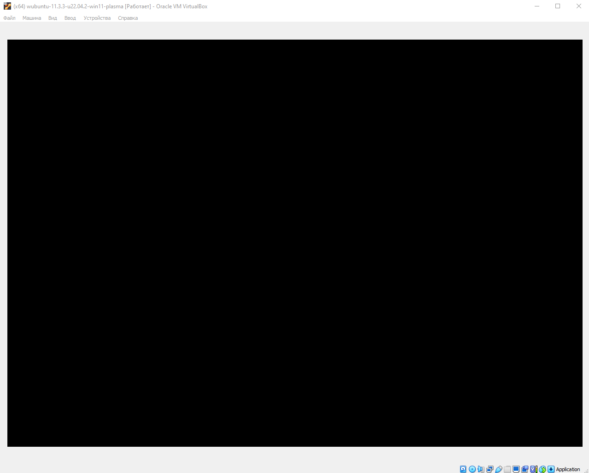The height and width of the screenshot is (473, 589).
Task: Close the VirtualBox VM window
Action: [579, 6]
